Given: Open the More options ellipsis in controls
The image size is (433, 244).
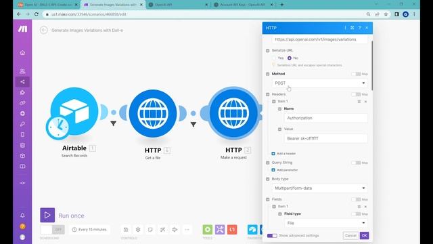Looking at the screenshot, I should [x=187, y=229].
